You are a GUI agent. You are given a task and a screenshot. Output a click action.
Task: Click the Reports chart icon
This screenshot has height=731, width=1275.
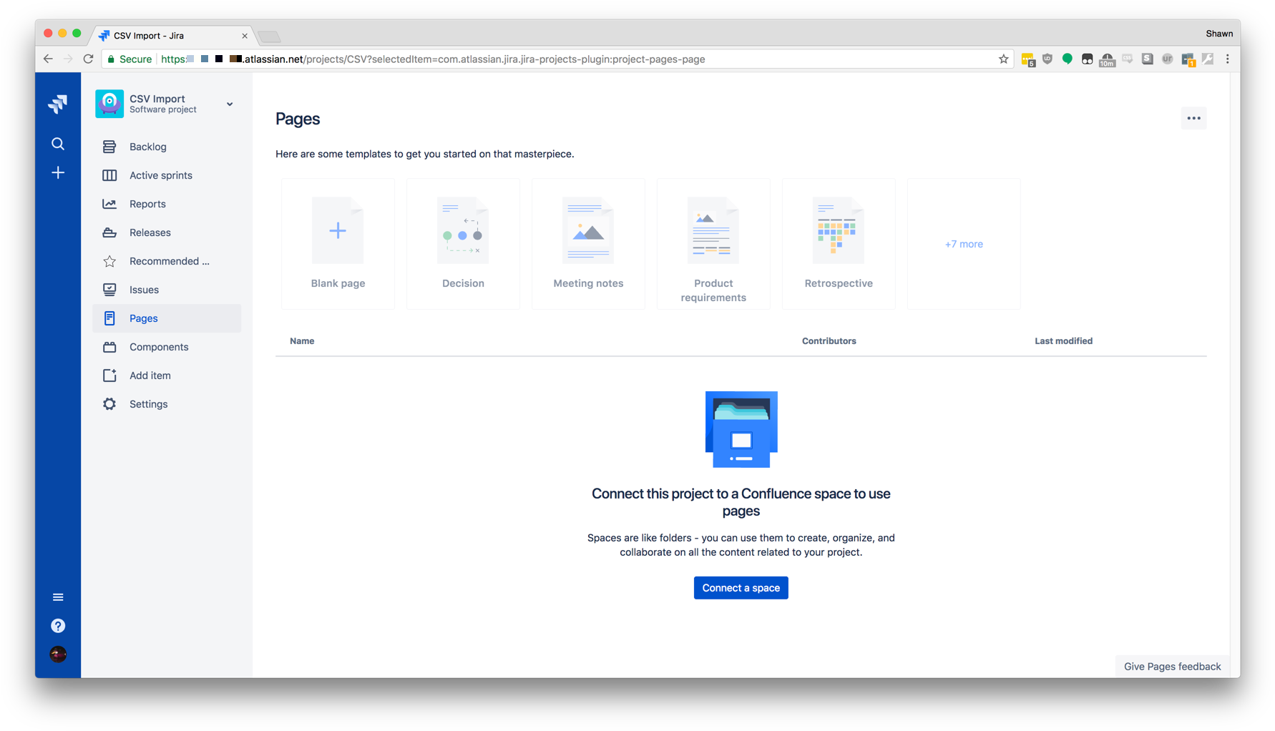[x=109, y=204]
